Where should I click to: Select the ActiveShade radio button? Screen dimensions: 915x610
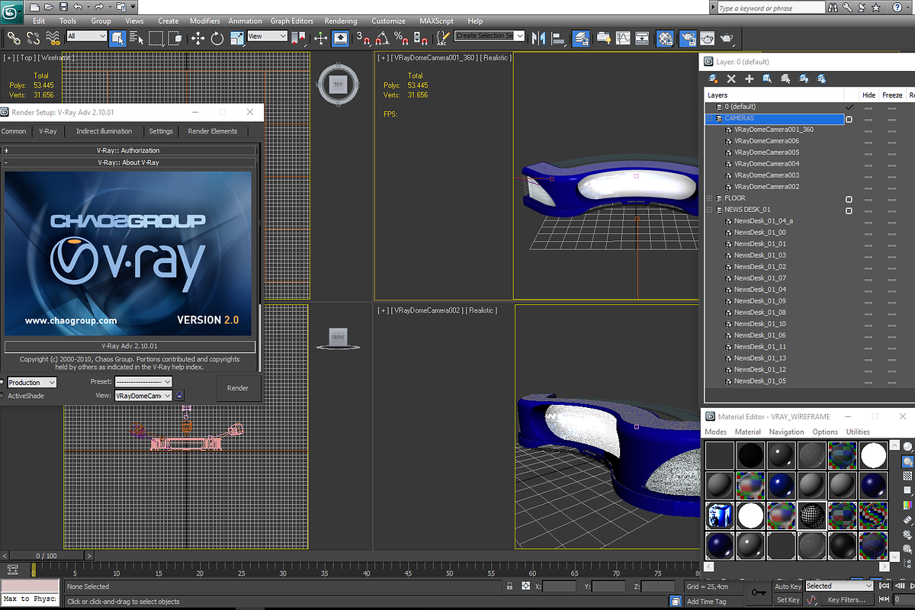[x=2, y=396]
